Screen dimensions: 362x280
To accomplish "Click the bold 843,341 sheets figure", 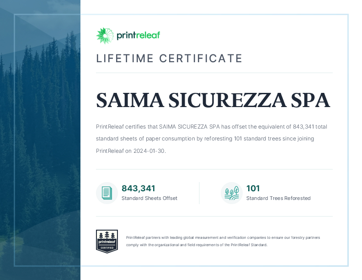I will (x=138, y=188).
